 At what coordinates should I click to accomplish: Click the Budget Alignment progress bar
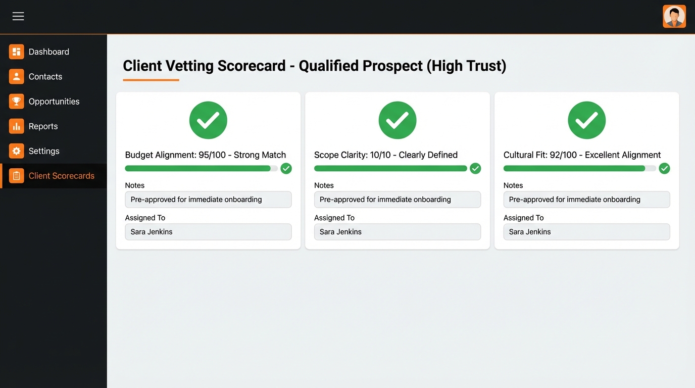click(x=201, y=168)
